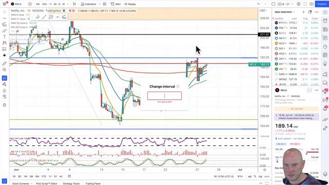Open the patterns tool group
Viewport: 329px width, 185px height.
coord(5,43)
